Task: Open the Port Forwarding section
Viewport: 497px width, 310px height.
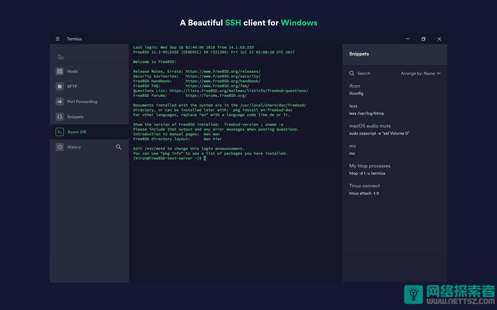Action: (x=82, y=102)
